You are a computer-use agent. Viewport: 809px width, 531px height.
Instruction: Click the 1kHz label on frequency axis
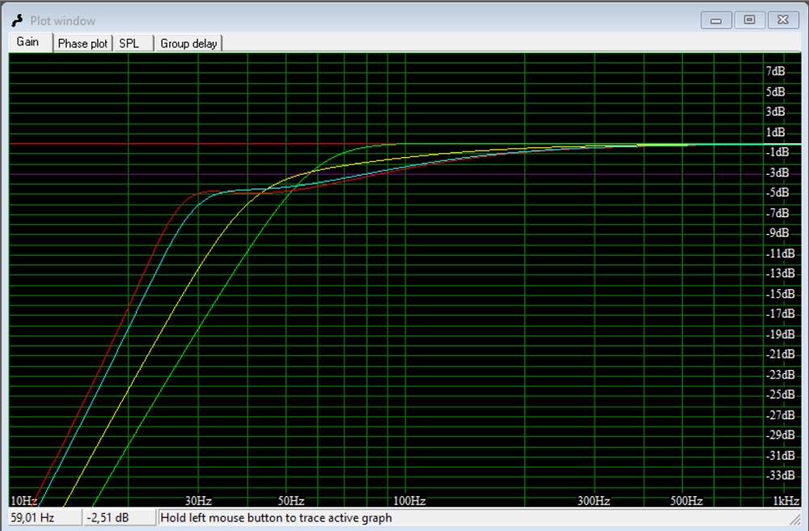coord(785,501)
